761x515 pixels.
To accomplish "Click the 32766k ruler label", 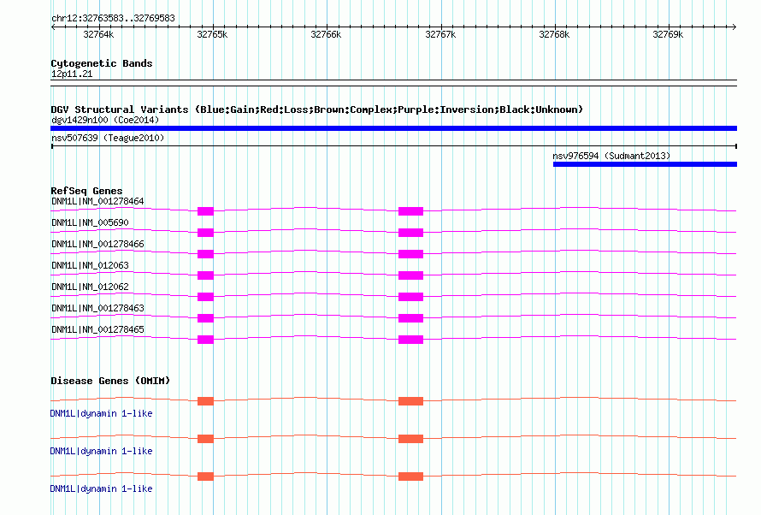I will 326,34.
